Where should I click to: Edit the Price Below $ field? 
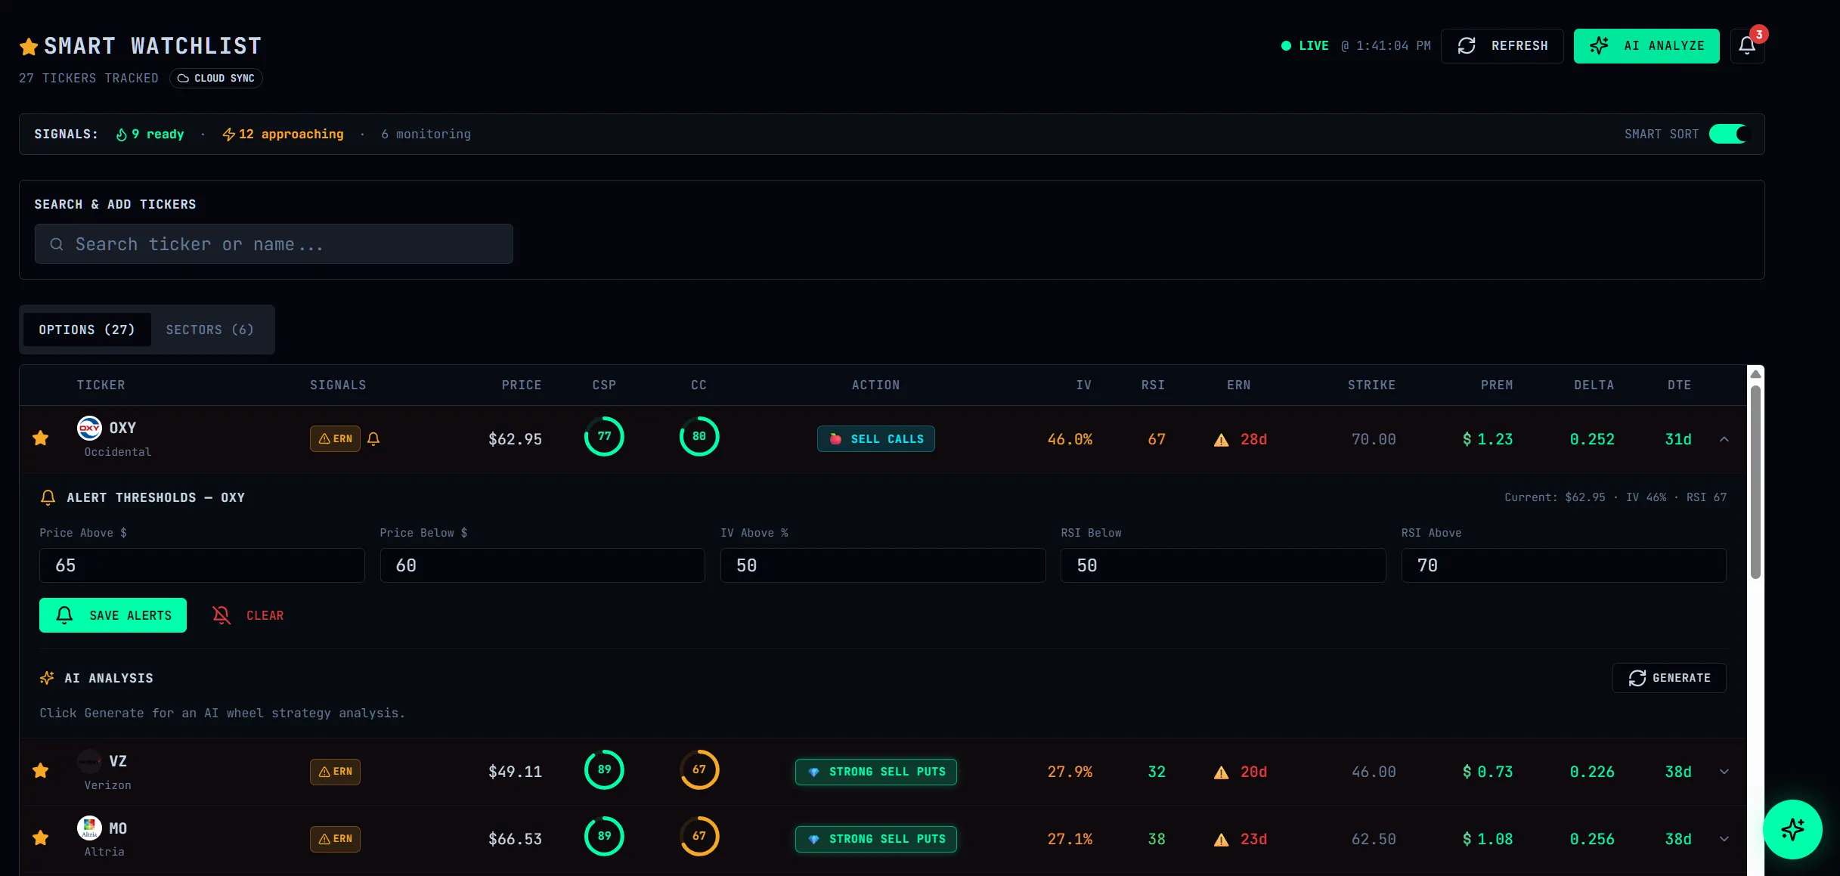(x=543, y=565)
